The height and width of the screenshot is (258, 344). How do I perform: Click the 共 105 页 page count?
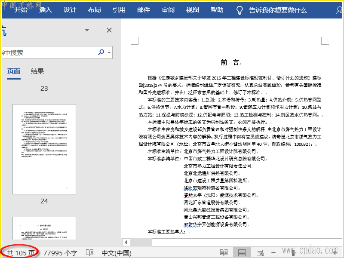pos(21,253)
